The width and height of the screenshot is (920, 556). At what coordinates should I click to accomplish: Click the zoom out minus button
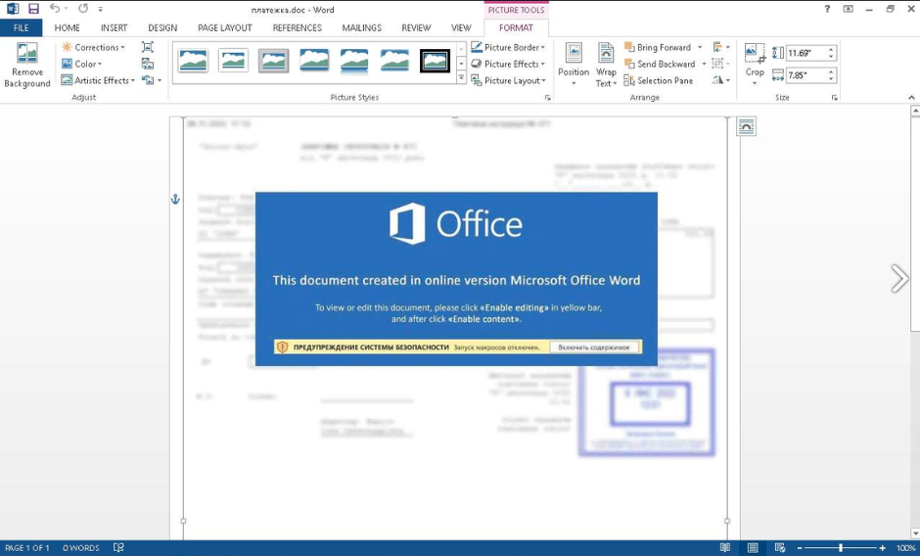click(800, 548)
